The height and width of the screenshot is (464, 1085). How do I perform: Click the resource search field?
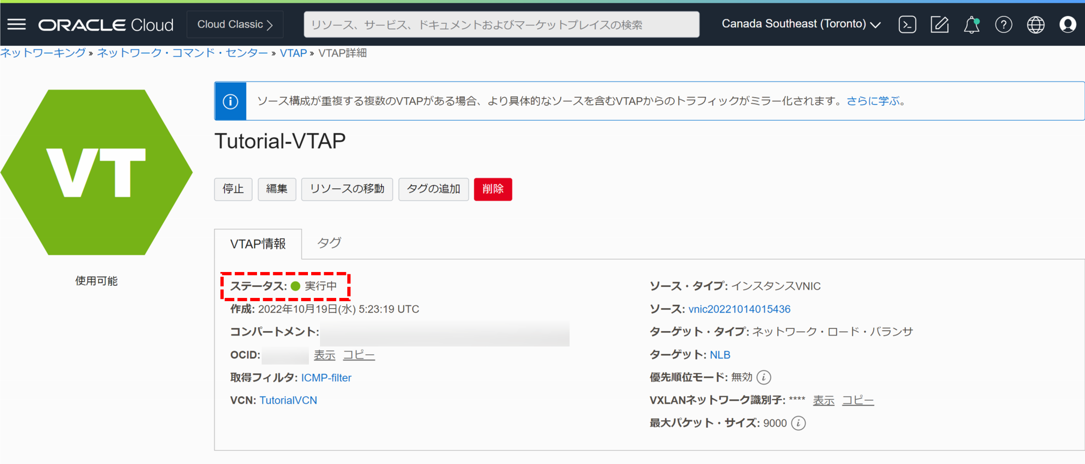pyautogui.click(x=502, y=24)
